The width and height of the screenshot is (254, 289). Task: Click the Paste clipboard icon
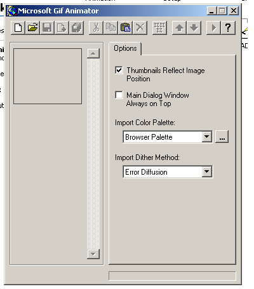125,28
